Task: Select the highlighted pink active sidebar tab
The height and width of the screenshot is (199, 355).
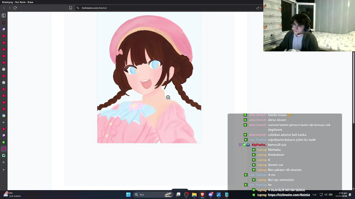Action: point(4,149)
